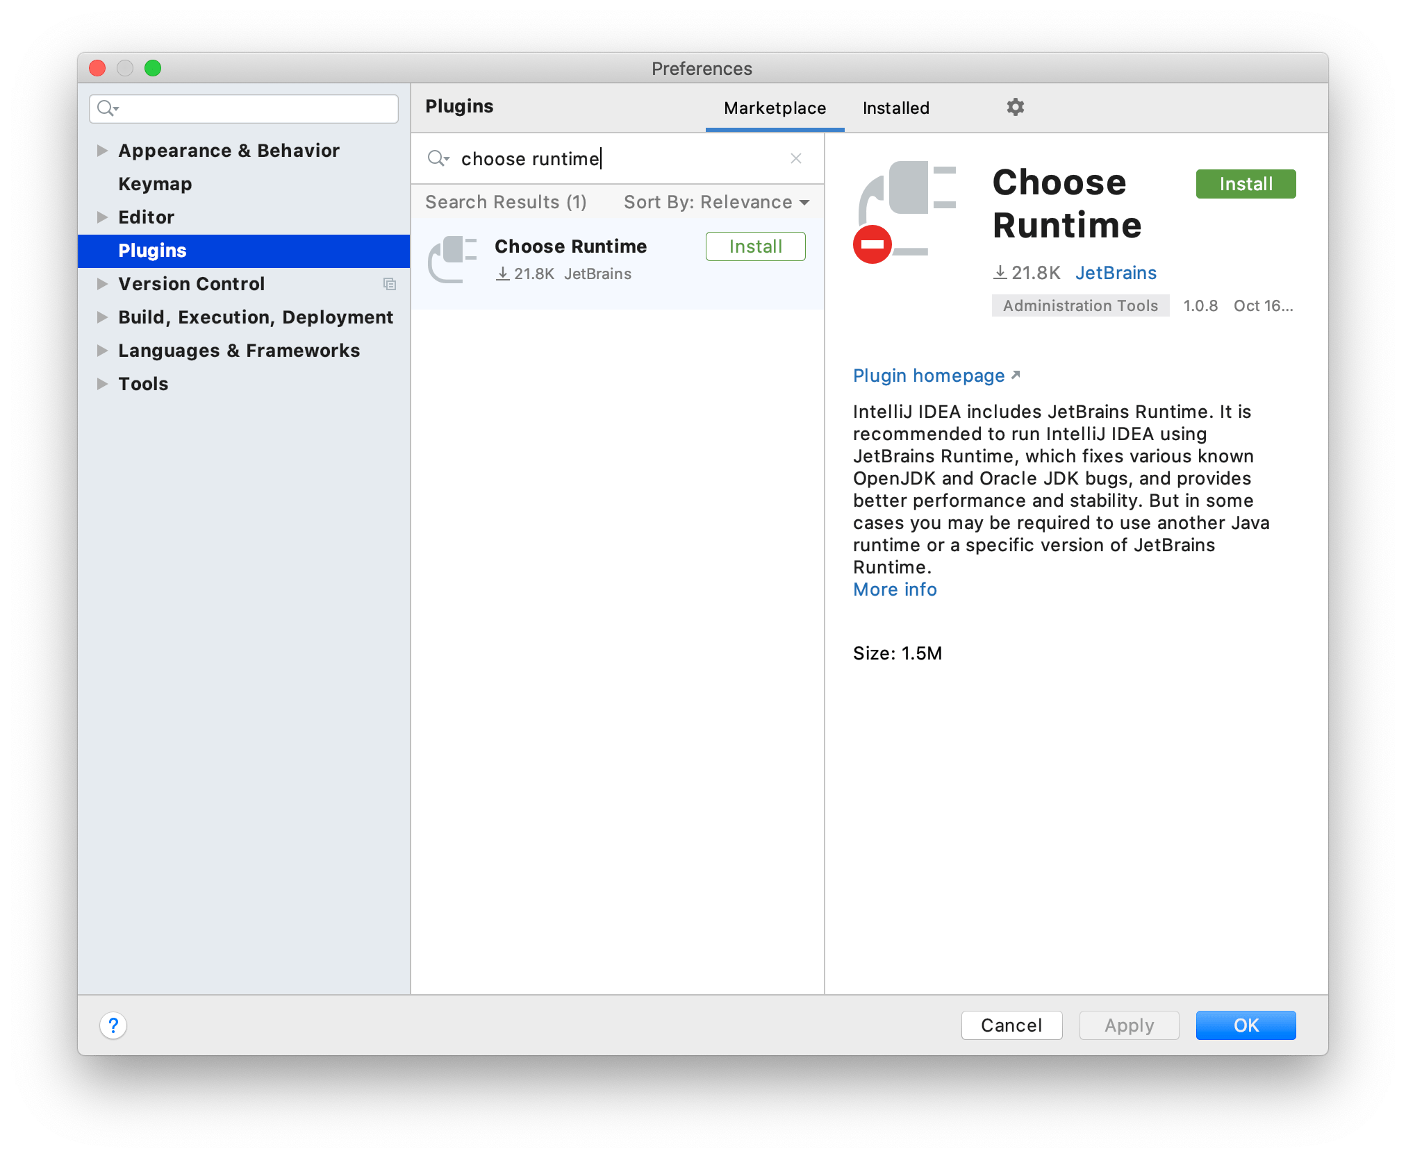
Task: Expand the Build, Execution, Deployment section
Action: tap(101, 317)
